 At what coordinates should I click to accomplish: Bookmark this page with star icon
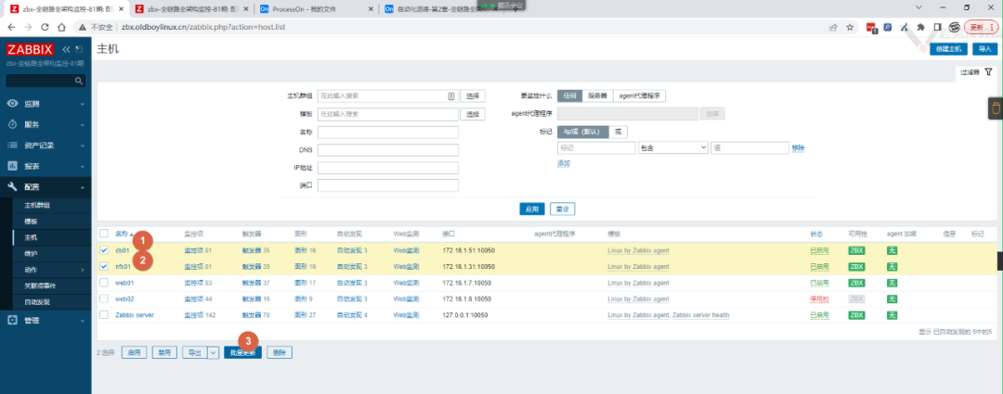(x=850, y=28)
